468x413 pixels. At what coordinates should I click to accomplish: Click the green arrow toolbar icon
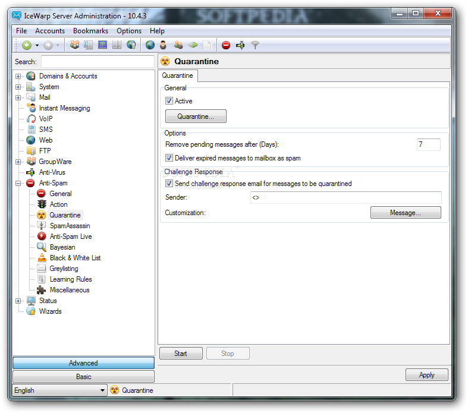193,45
